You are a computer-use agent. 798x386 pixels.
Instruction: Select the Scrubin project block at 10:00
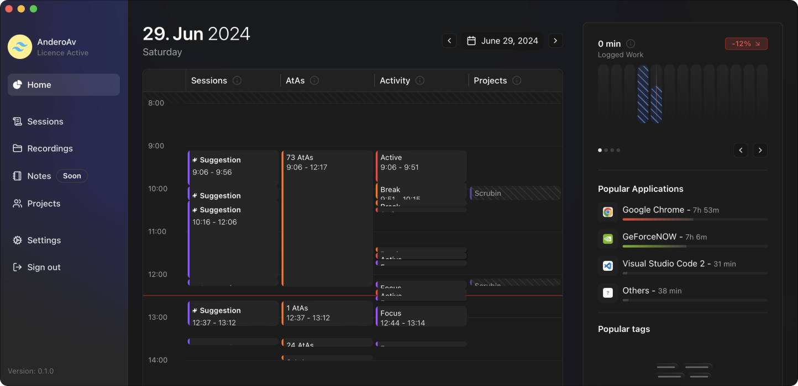[x=515, y=193]
